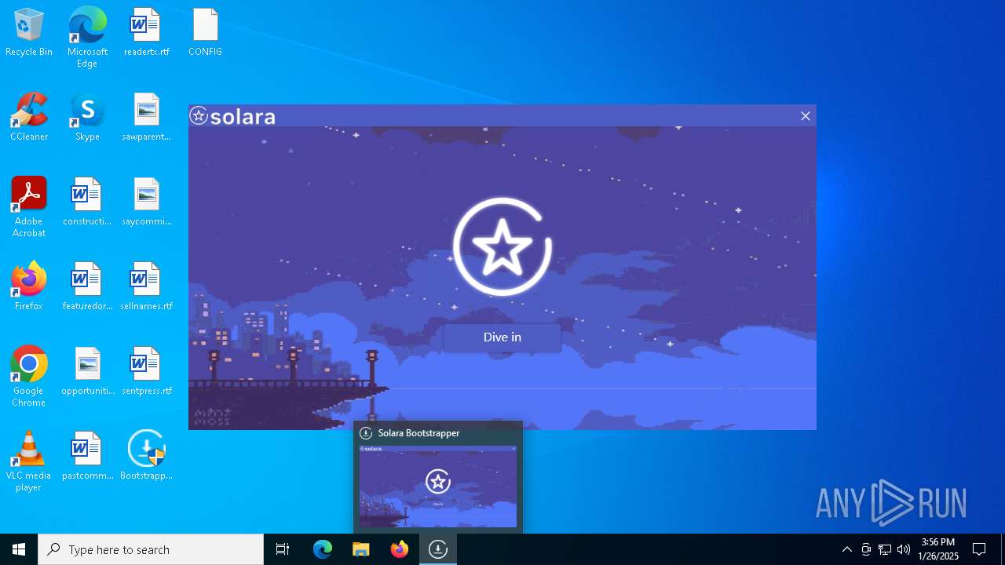Screen dimensions: 1005x565
Task: Click the Meet Now tray icon
Action: (x=866, y=549)
